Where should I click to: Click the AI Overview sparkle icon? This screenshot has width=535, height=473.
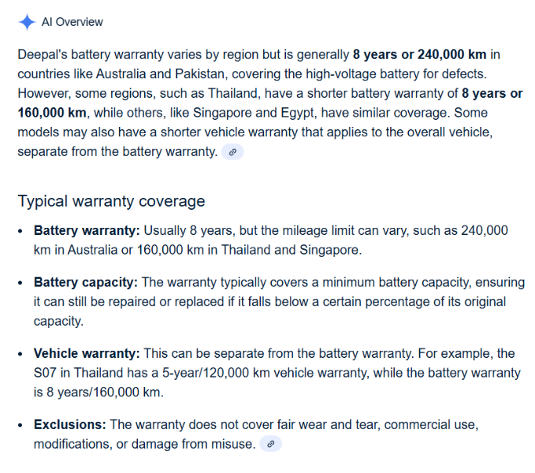tap(27, 21)
